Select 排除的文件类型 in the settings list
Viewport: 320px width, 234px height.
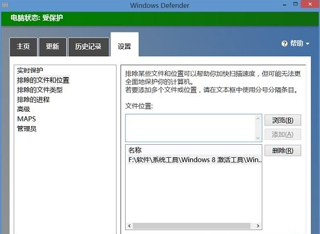40,90
